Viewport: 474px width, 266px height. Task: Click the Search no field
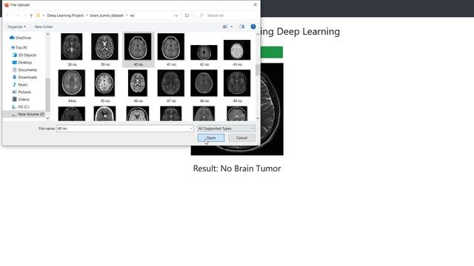pos(227,16)
